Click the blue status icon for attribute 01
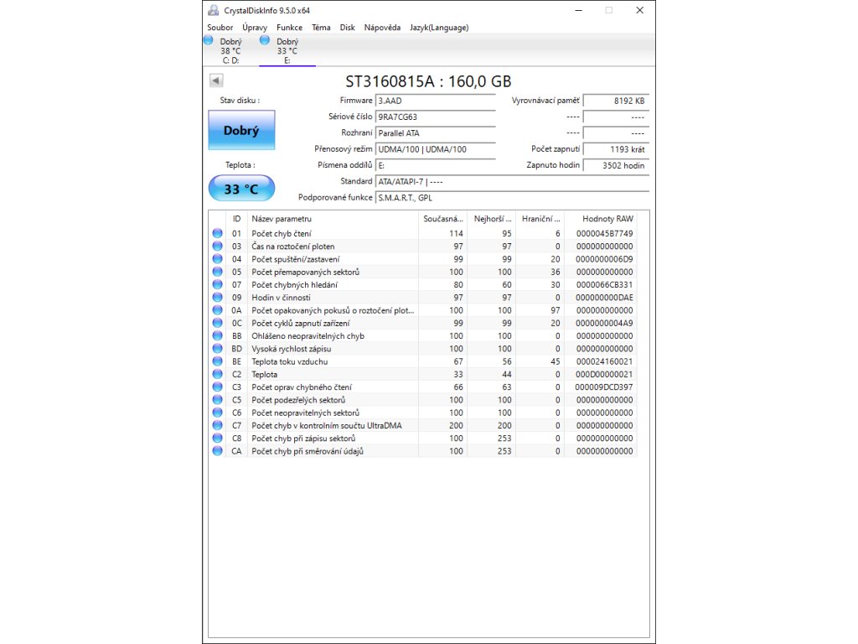Screen dimensions: 858x644 pos(218,234)
